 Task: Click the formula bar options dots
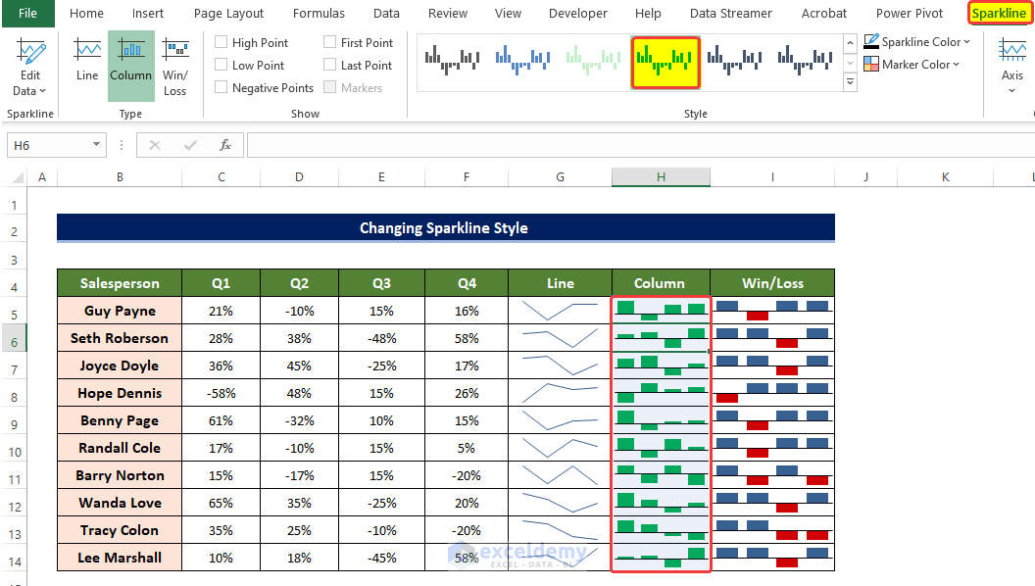coord(122,145)
